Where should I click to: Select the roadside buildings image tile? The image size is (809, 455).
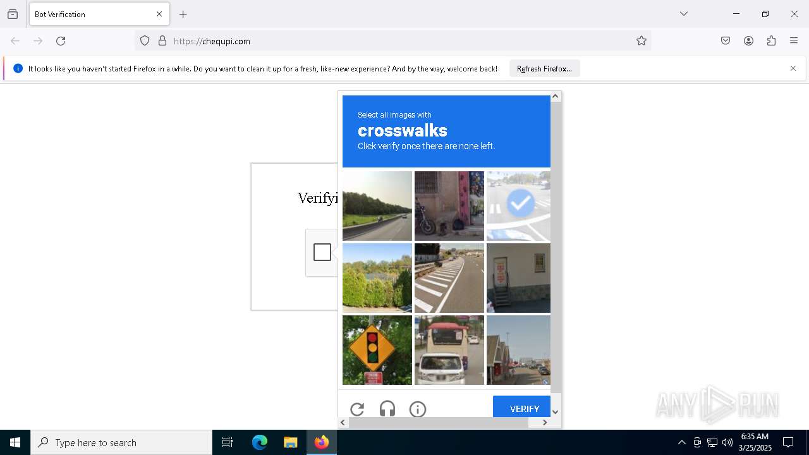518,350
